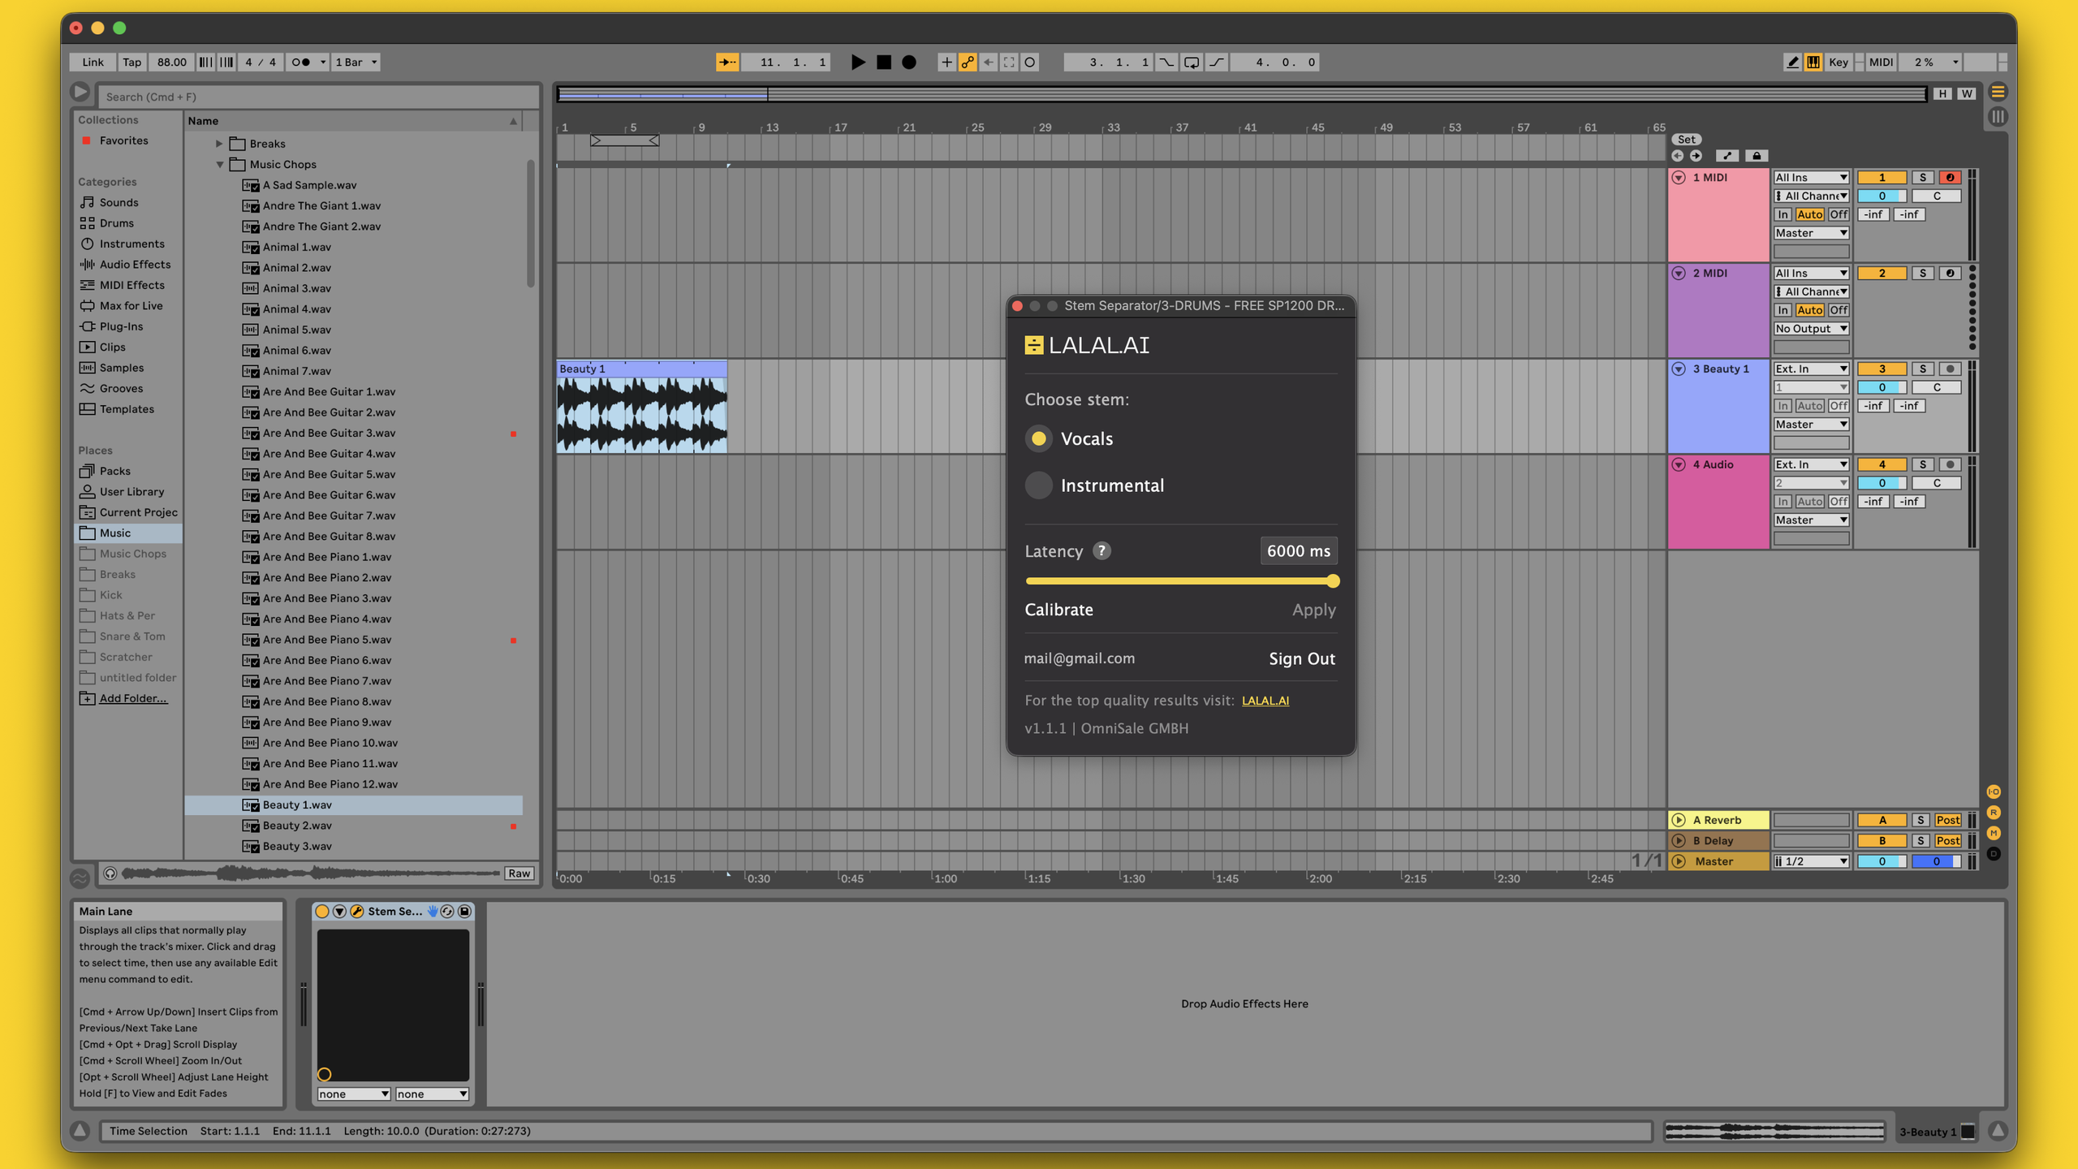Toggle the computer MIDI keyboard icon

pyautogui.click(x=1813, y=62)
